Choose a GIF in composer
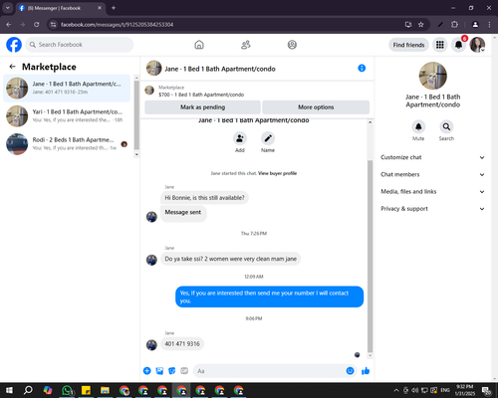This screenshot has height=398, width=498. point(184,371)
